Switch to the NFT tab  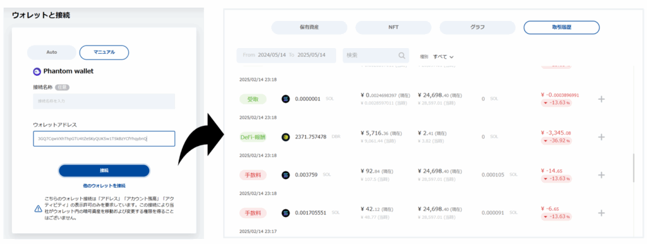coord(393,28)
